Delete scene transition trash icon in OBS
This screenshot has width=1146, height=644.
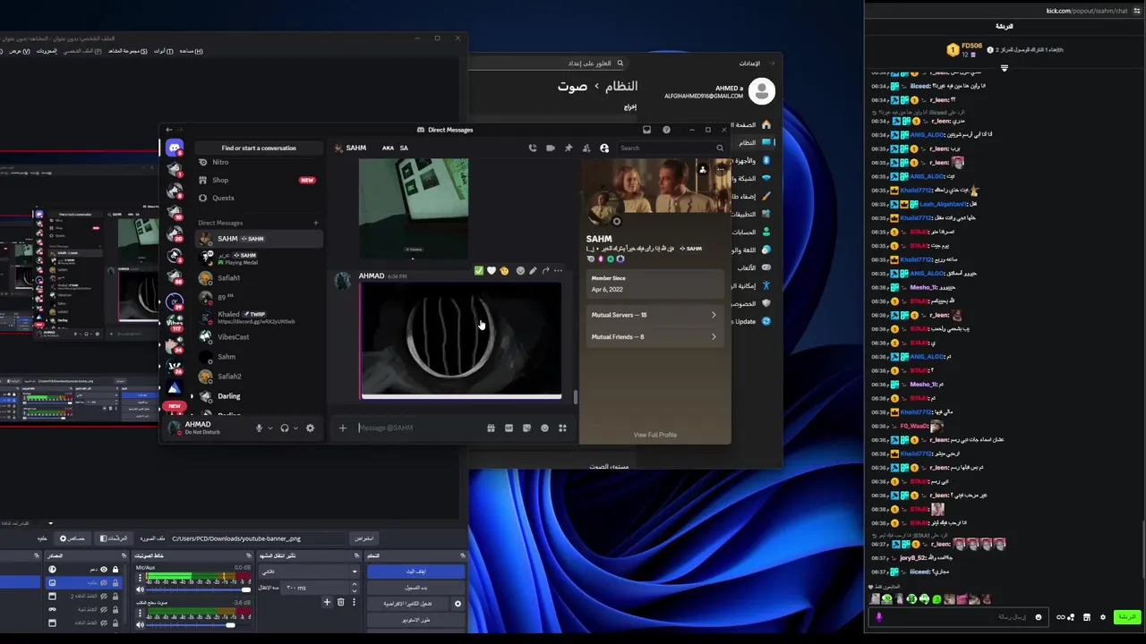[x=340, y=602]
